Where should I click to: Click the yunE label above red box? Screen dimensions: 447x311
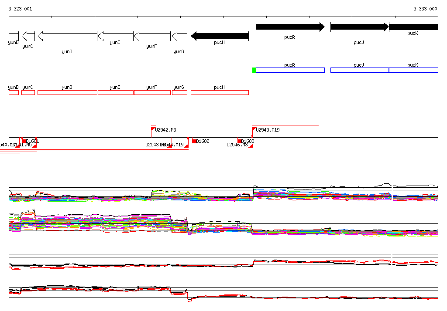point(115,88)
